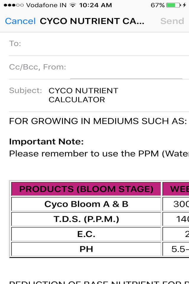The width and height of the screenshot is (189, 284).
Task: Tap the battery icon in status bar
Action: [x=174, y=5]
